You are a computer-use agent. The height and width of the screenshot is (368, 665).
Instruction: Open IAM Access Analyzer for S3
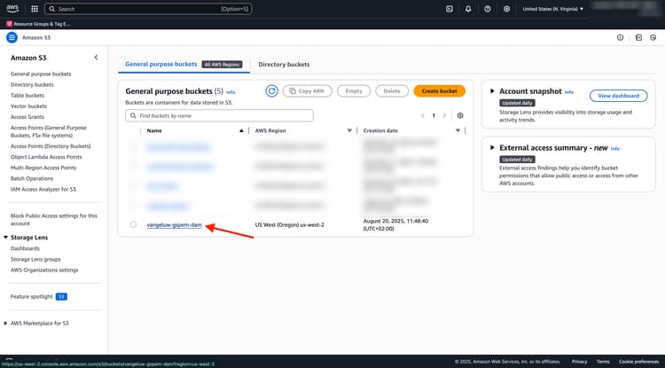(43, 190)
